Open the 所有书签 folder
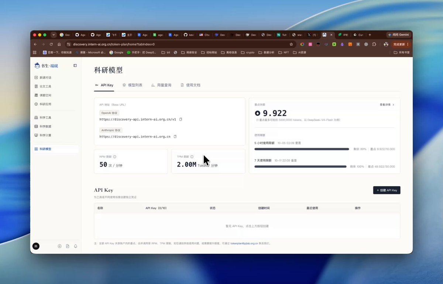 click(402, 52)
